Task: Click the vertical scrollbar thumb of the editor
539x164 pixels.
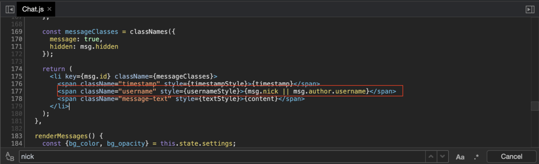Action: point(535,106)
